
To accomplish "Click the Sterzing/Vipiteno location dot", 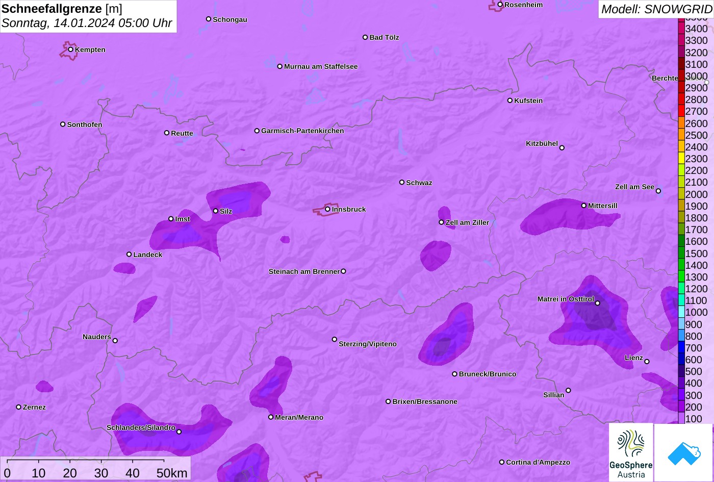I will coord(335,339).
